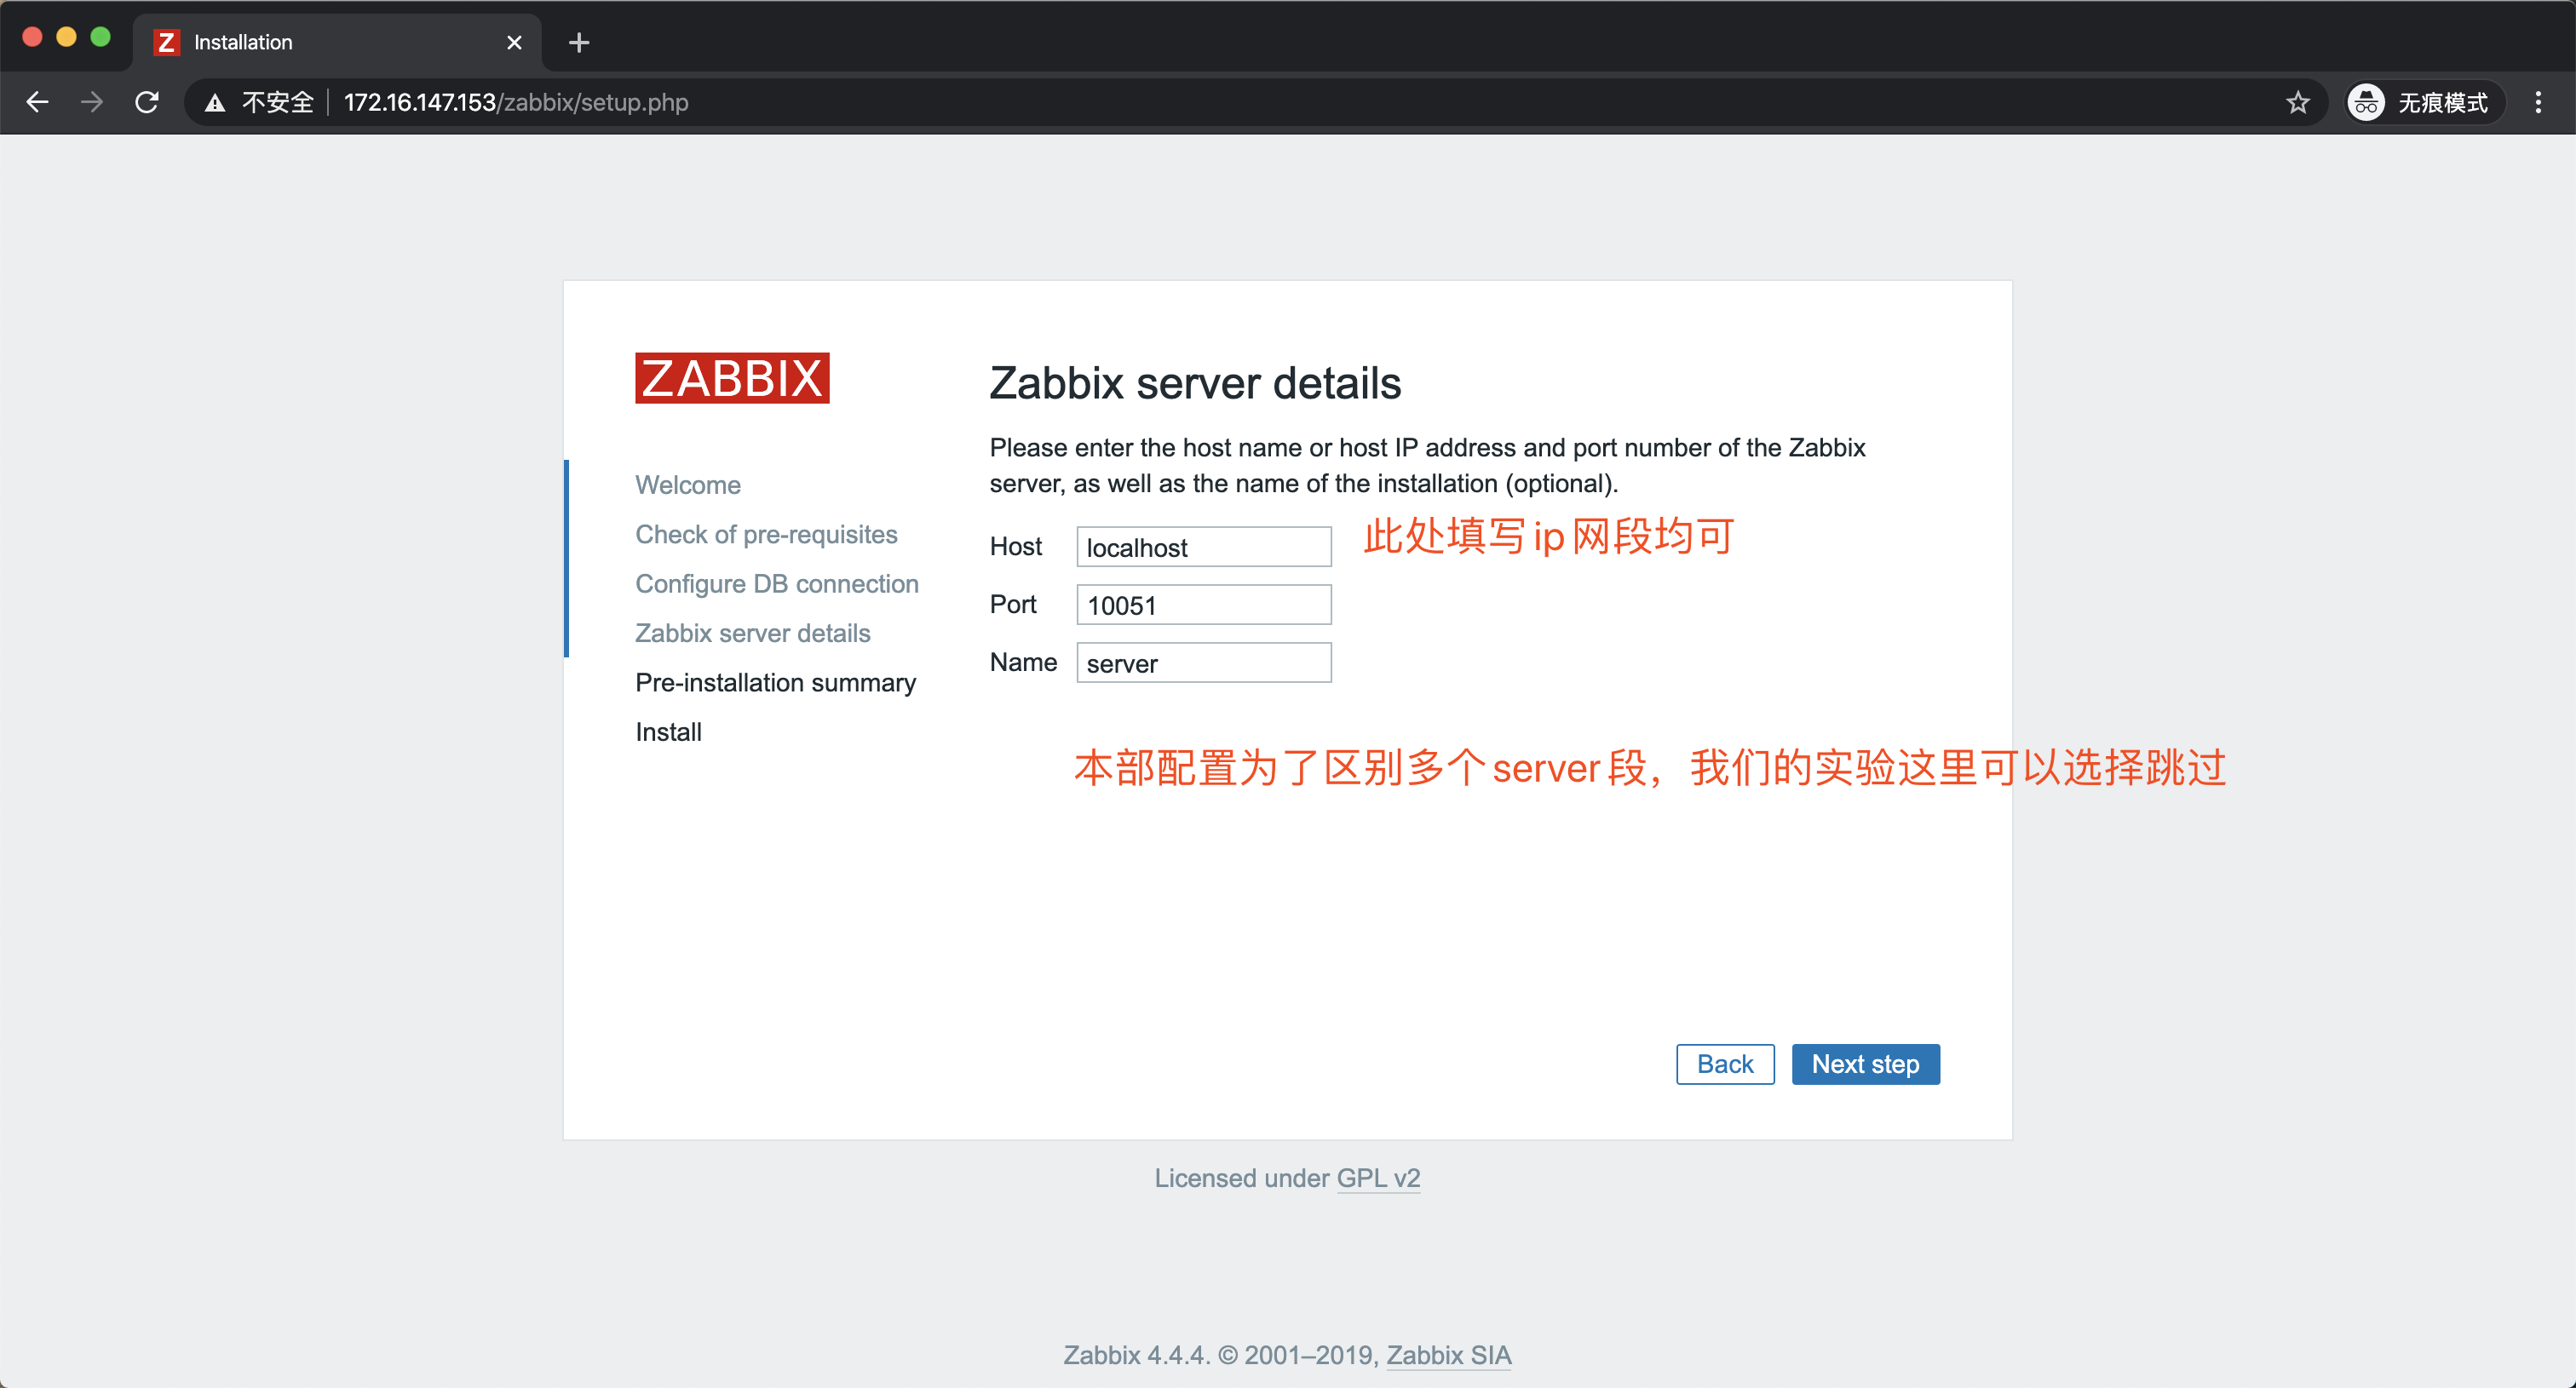Focus the Port input field
This screenshot has height=1388, width=2576.
(x=1203, y=605)
